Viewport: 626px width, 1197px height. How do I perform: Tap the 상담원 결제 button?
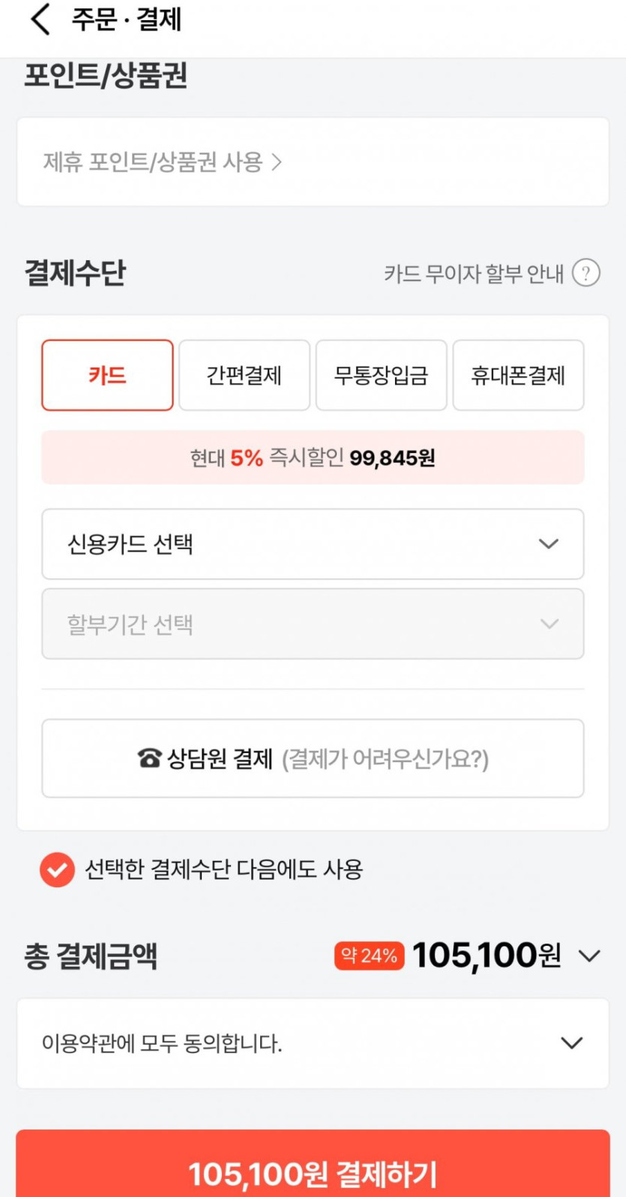313,758
